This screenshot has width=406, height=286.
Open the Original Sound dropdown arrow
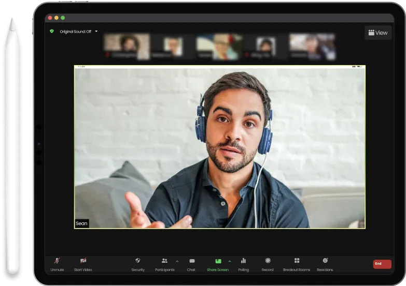click(x=96, y=32)
